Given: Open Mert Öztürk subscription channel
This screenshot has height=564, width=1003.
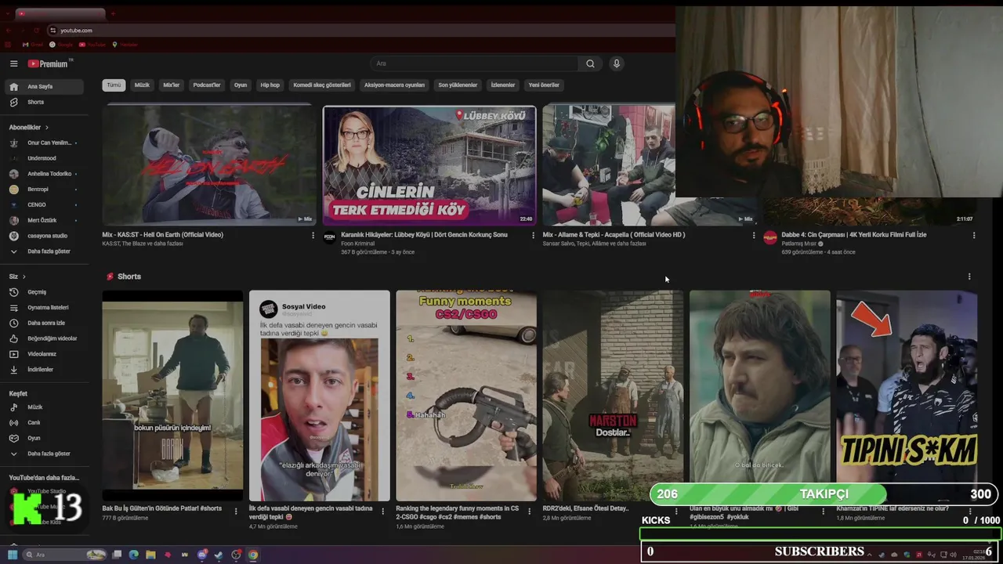Looking at the screenshot, I should [44, 220].
